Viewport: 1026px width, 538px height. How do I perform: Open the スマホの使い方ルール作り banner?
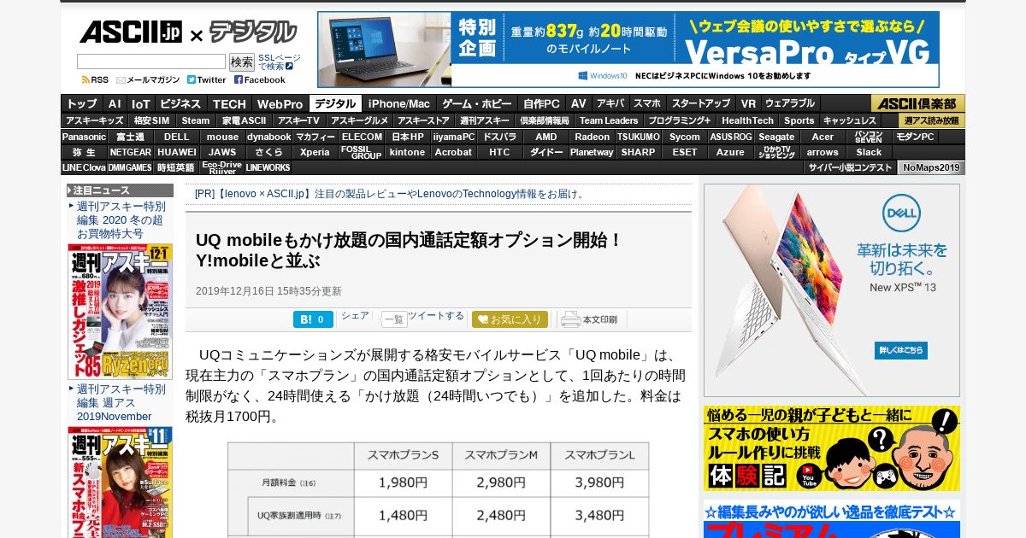click(x=832, y=448)
